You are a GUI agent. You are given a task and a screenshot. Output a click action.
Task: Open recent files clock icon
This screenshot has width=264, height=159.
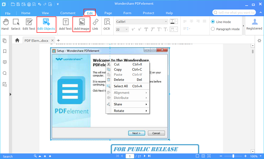pos(50,4)
